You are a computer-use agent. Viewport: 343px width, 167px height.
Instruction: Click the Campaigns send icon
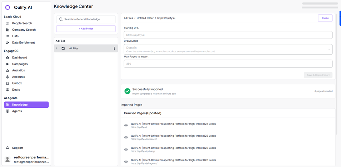(8, 64)
